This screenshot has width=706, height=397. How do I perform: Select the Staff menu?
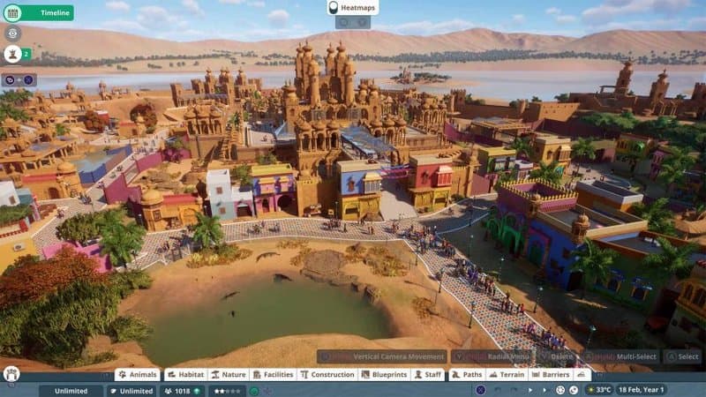(429, 374)
